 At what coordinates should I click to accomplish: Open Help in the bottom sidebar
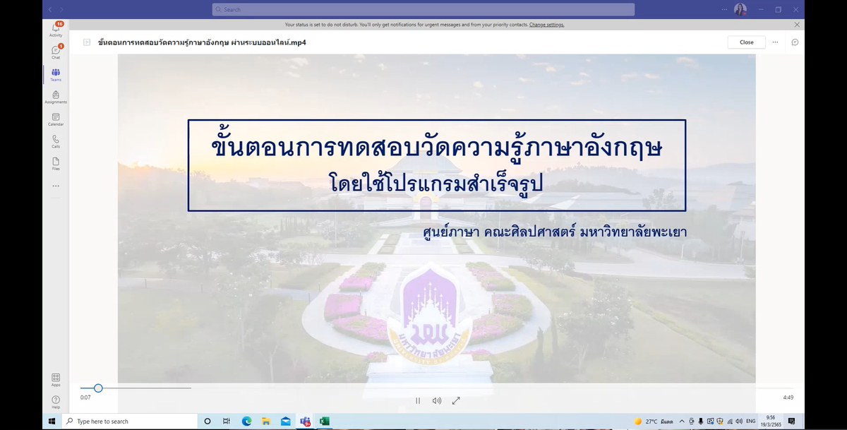pos(56,401)
